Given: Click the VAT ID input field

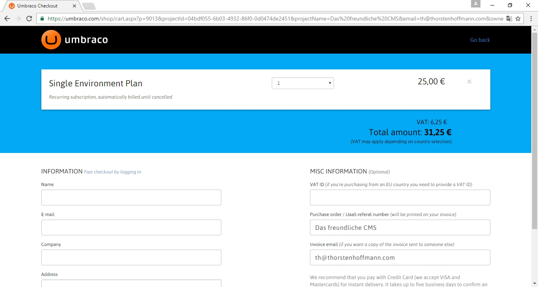Looking at the screenshot, I should pyautogui.click(x=400, y=198).
